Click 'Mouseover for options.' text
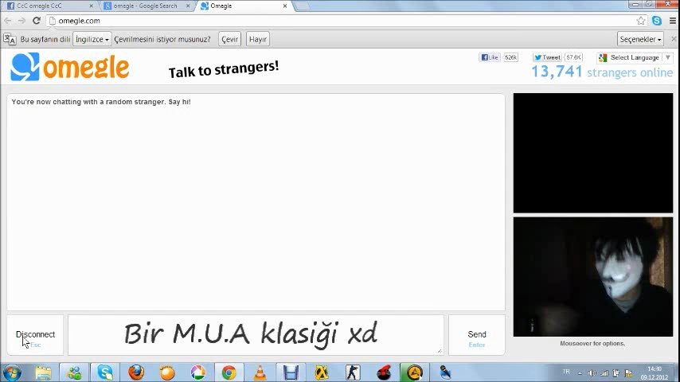 (592, 344)
